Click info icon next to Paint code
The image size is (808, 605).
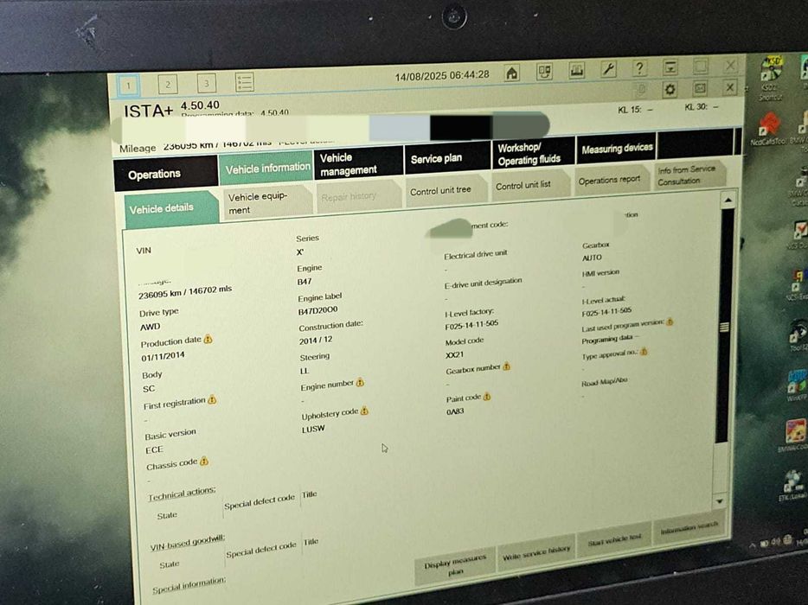pyautogui.click(x=487, y=397)
